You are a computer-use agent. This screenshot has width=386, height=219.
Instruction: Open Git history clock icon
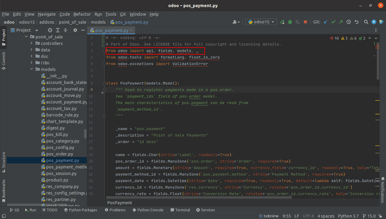coord(349,22)
